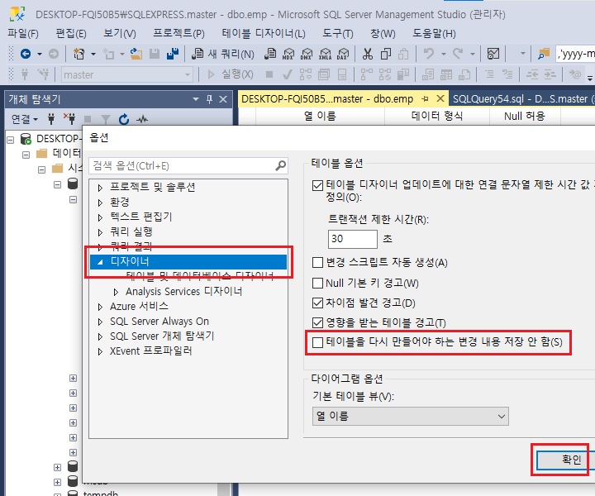
Task: Open the Tools (도구) menu
Action: (x=338, y=33)
